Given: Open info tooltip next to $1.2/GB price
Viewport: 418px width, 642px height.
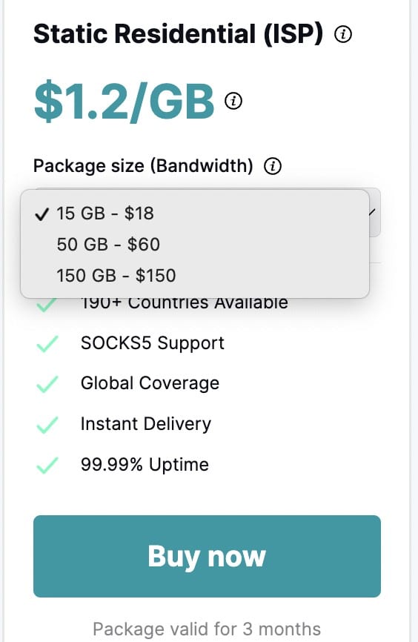Looking at the screenshot, I should pos(233,100).
